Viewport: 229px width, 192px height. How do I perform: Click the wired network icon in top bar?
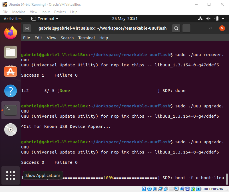click(x=200, y=19)
